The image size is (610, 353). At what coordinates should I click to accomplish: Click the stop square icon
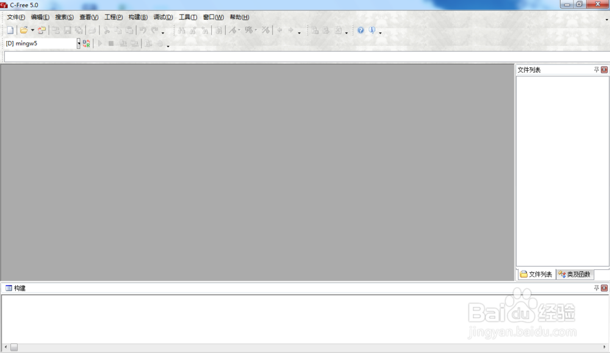[x=111, y=43]
